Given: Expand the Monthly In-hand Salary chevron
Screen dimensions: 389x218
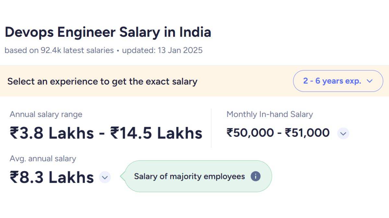Looking at the screenshot, I should coord(343,133).
